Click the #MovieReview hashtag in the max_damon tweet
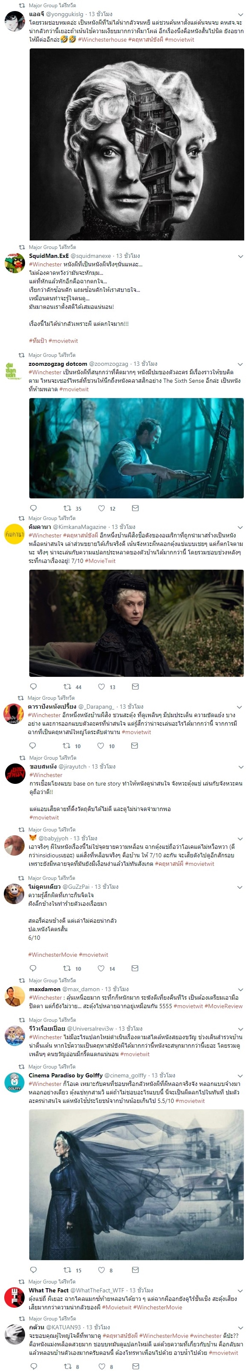248x1371 pixels. click(x=223, y=1006)
